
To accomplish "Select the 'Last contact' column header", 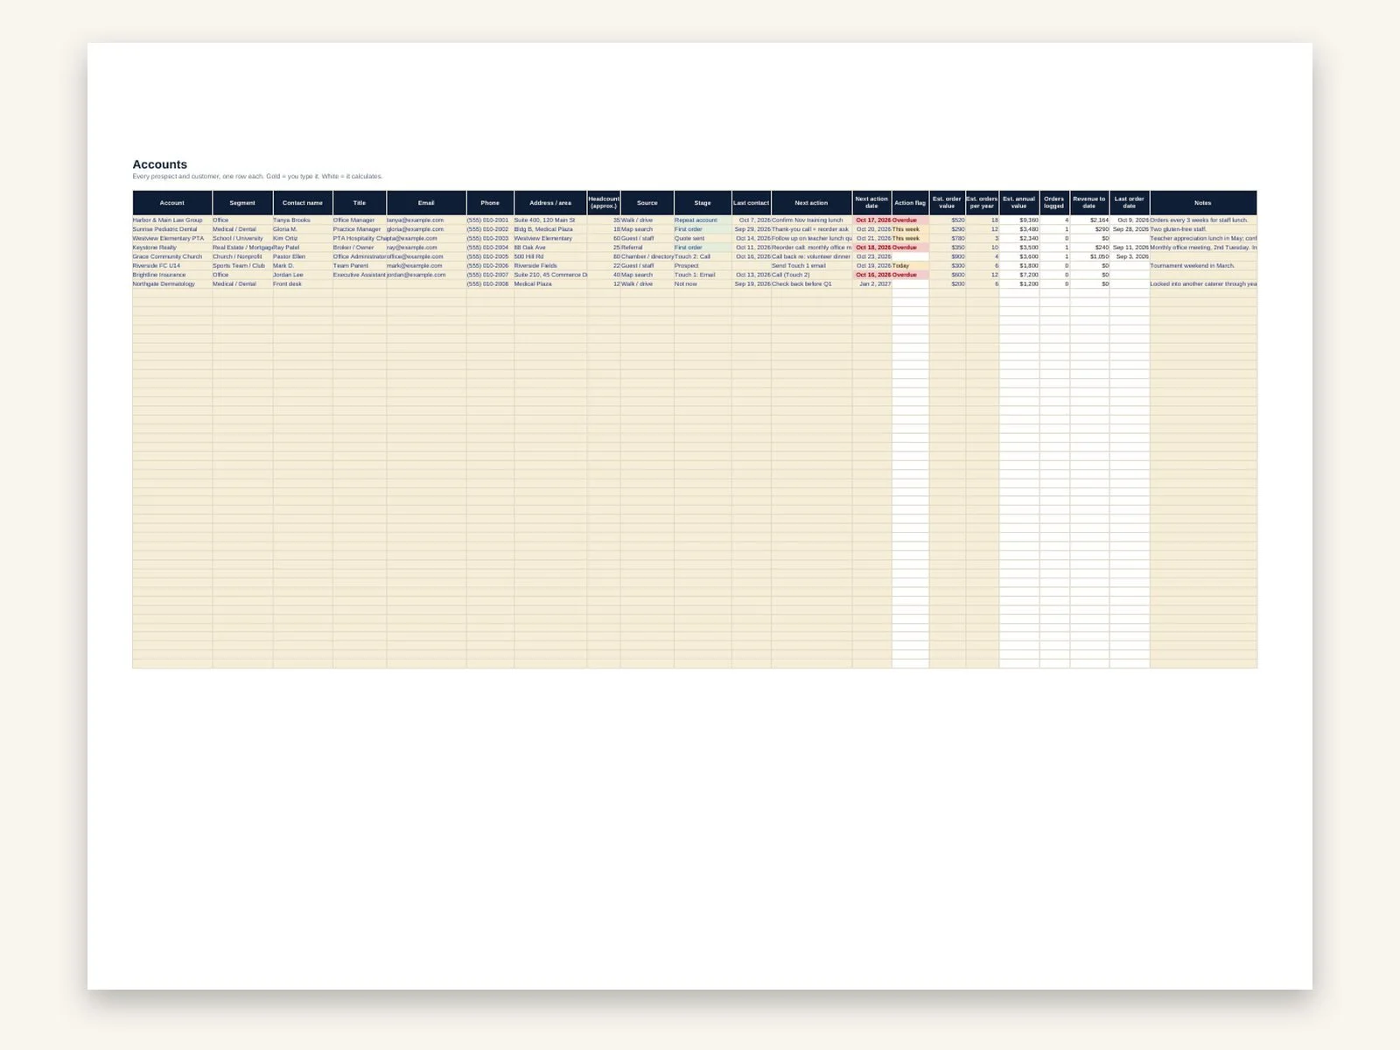I will pos(752,203).
